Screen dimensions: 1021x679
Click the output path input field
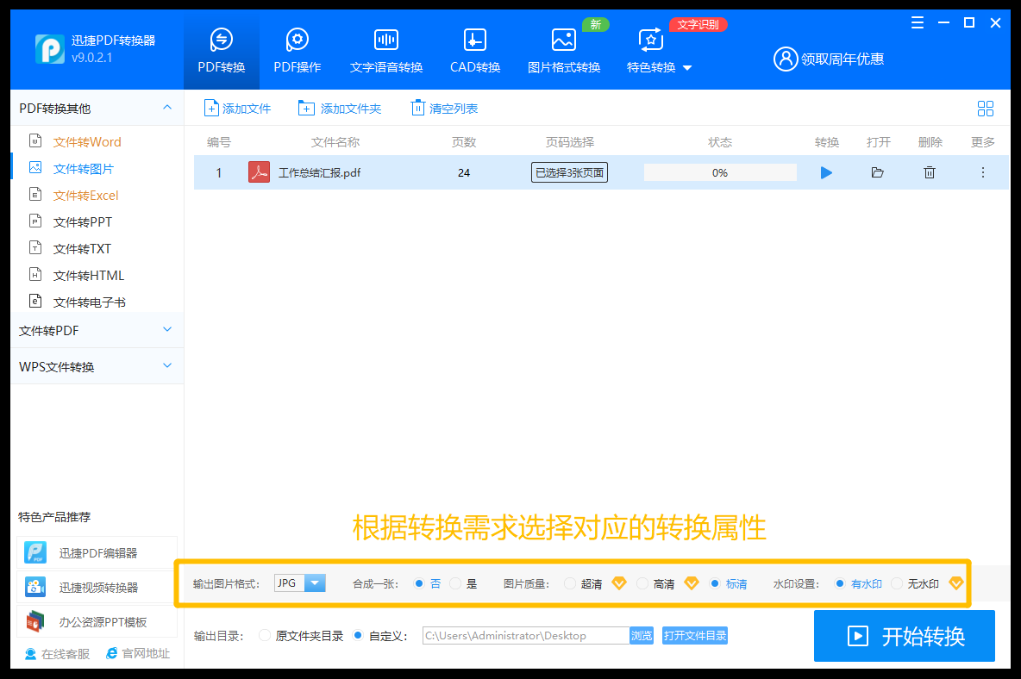point(526,635)
